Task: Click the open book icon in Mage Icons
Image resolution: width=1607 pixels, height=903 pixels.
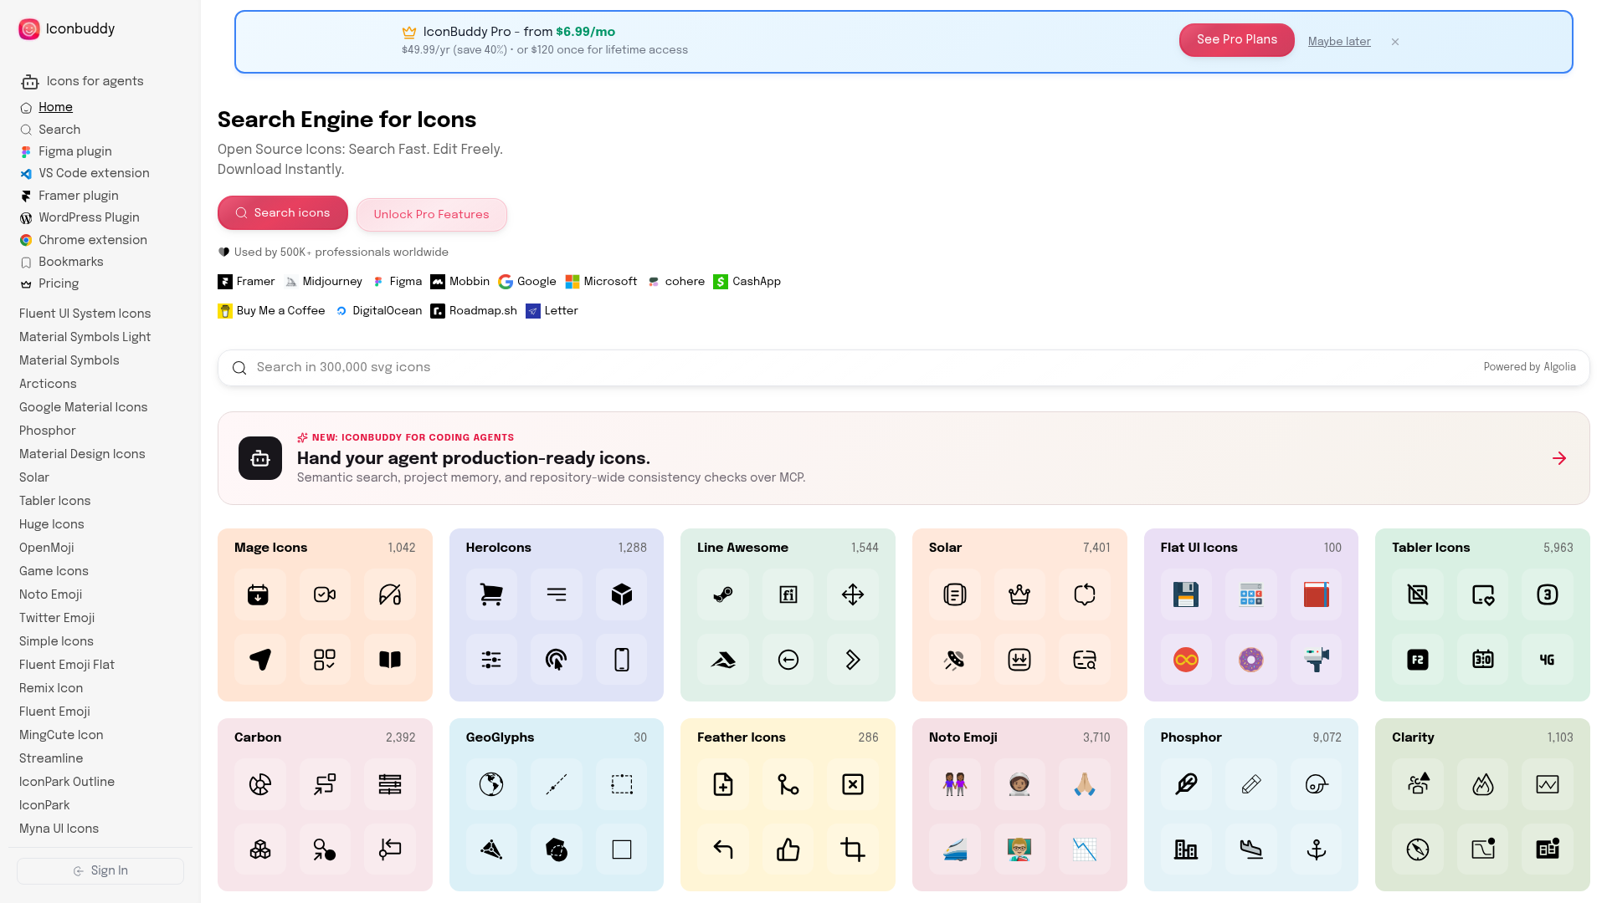Action: pyautogui.click(x=390, y=660)
